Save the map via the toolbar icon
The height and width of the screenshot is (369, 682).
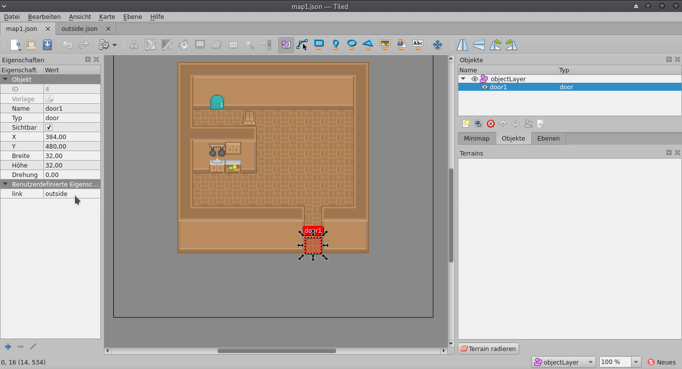pyautogui.click(x=47, y=45)
